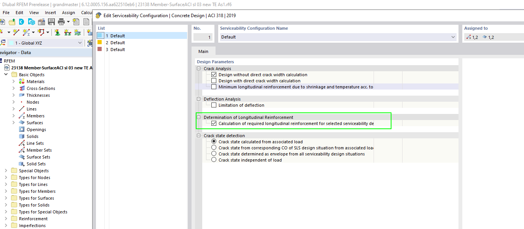Image resolution: width=524 pixels, height=229 pixels.
Task: Click the Openings icon in the navigator
Action: (x=22, y=130)
